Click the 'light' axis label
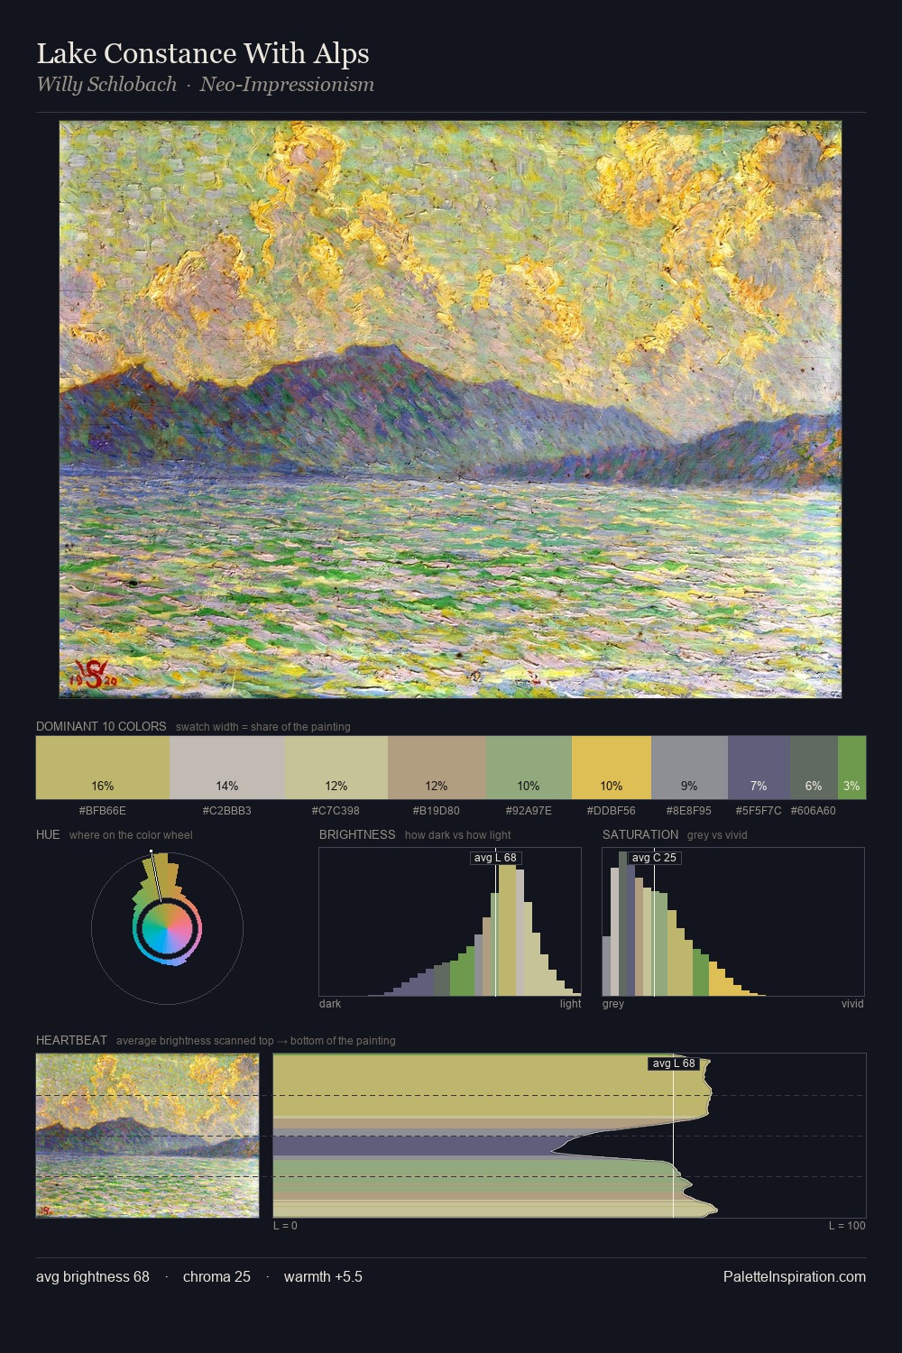902x1353 pixels. [571, 1004]
